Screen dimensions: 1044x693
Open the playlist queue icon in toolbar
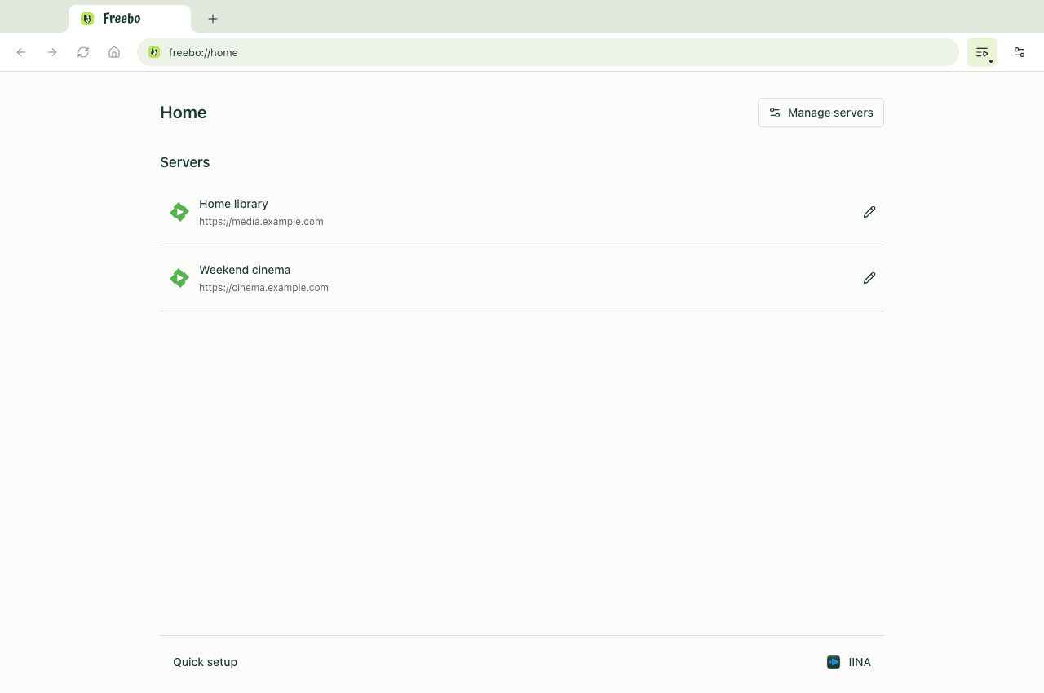coord(982,52)
